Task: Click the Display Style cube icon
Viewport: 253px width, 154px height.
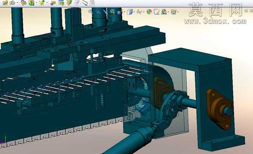Action: [x=130, y=12]
